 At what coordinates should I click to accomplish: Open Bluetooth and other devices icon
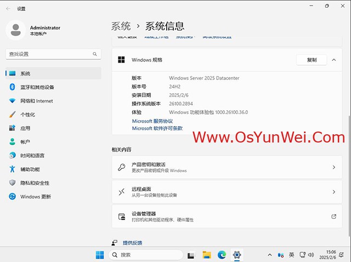tap(12, 87)
